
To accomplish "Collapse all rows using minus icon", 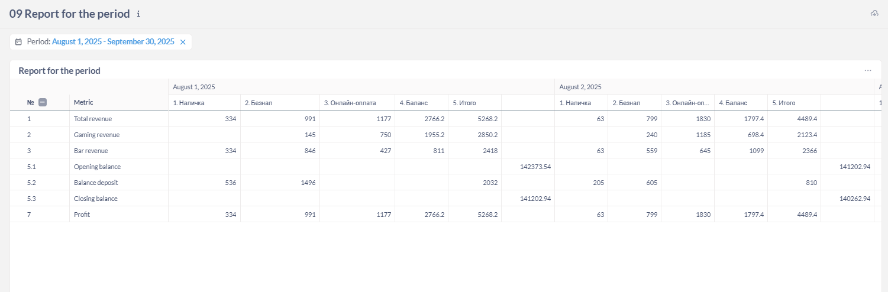I will coord(43,102).
